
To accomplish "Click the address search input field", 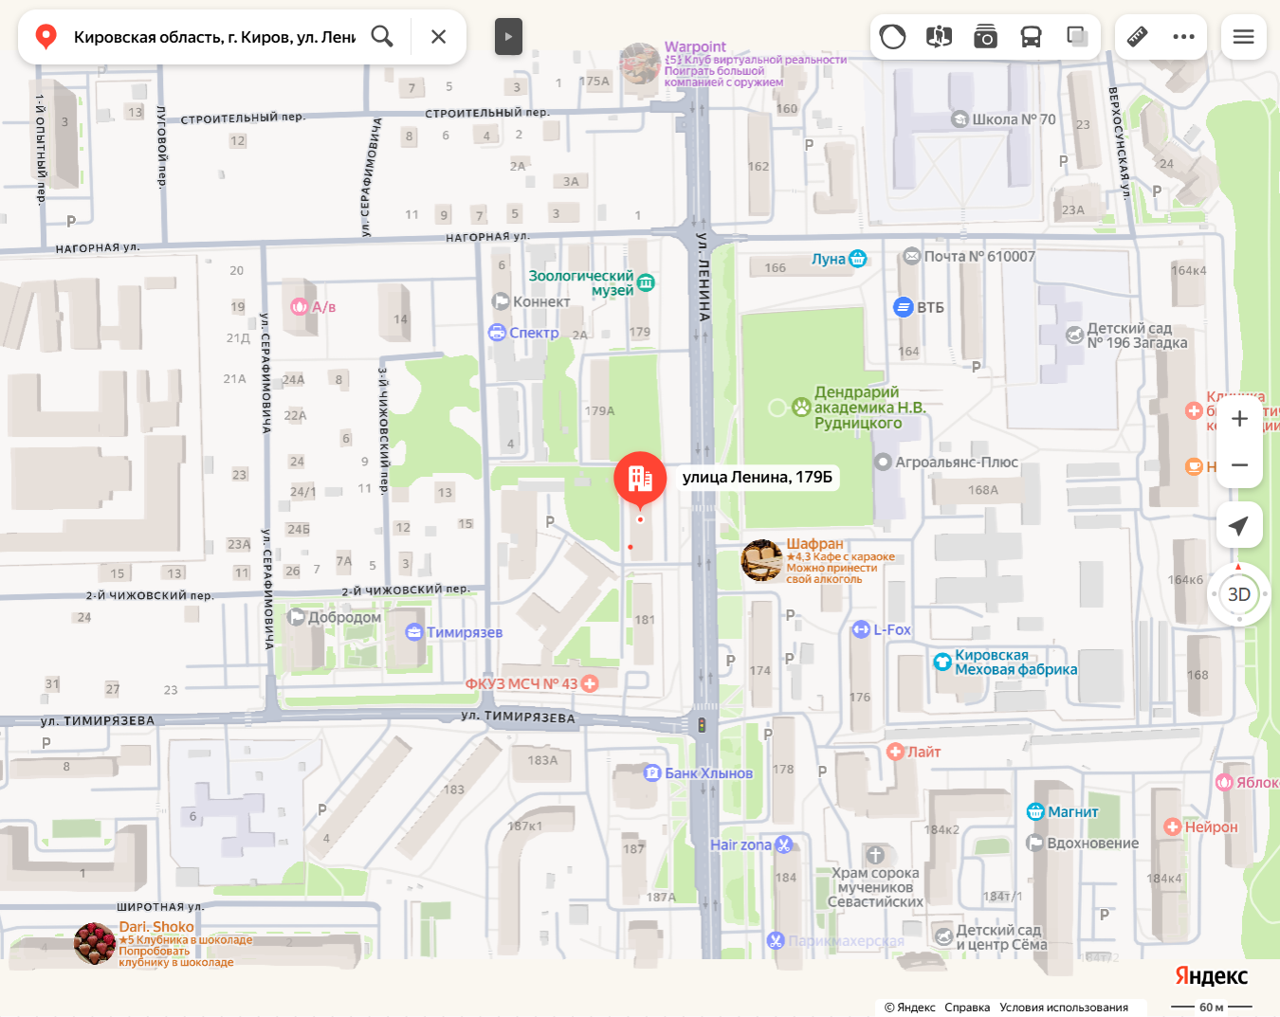I will tap(215, 37).
